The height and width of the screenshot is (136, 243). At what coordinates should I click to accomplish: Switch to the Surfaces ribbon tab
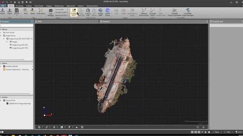pyautogui.click(x=29, y=6)
